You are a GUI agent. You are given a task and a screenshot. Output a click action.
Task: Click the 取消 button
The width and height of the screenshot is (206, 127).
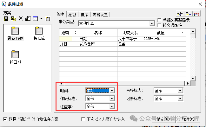[189, 119]
